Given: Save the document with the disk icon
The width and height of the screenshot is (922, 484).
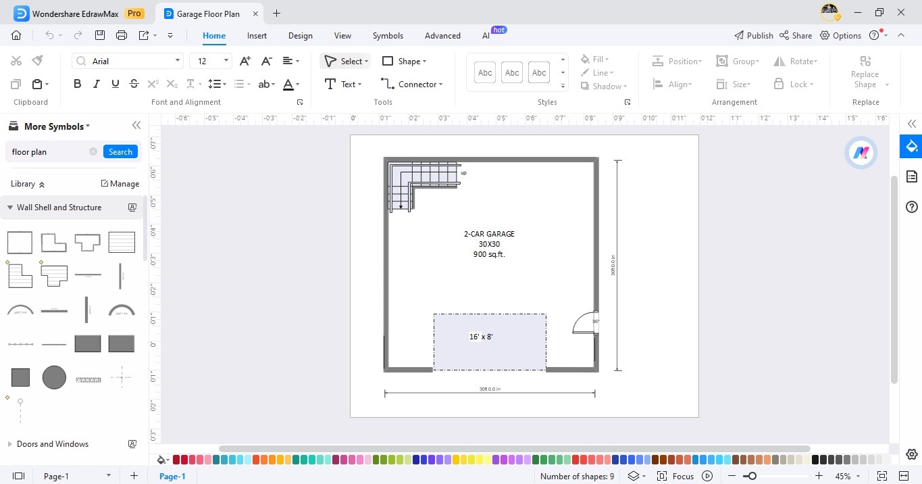Looking at the screenshot, I should 100,35.
